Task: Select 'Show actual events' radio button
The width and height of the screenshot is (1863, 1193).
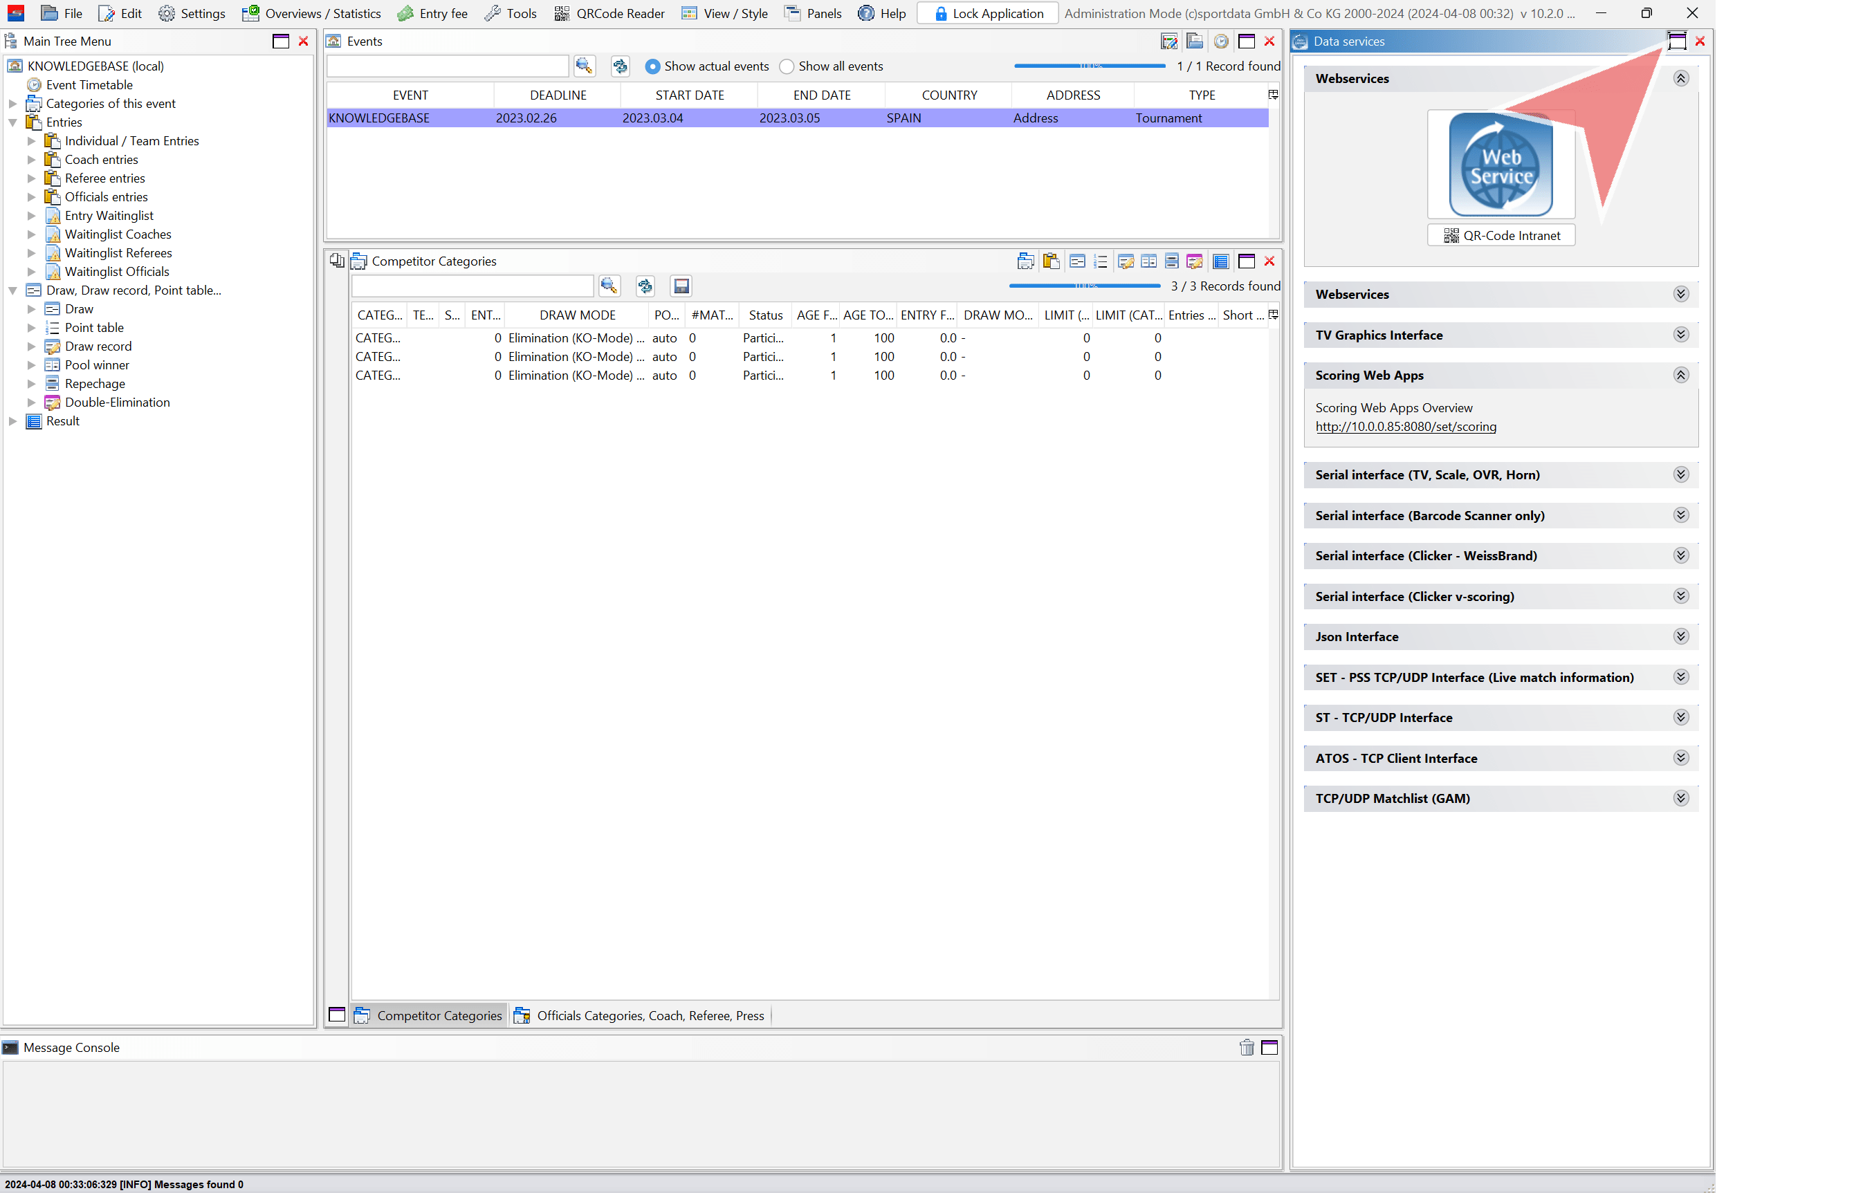Action: click(652, 66)
